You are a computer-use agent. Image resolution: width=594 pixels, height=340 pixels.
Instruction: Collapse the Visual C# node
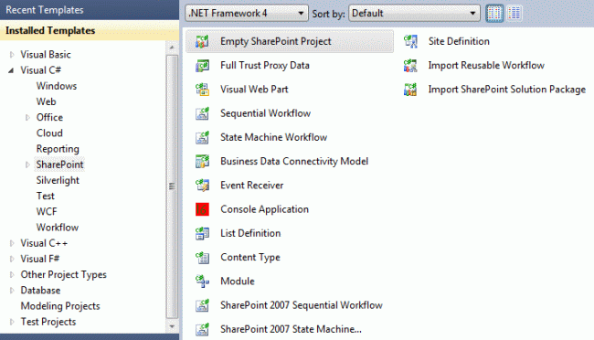[x=11, y=70]
